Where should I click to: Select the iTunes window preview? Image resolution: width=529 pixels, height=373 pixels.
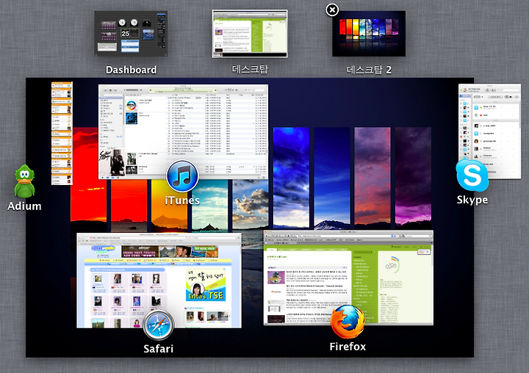coord(183,131)
